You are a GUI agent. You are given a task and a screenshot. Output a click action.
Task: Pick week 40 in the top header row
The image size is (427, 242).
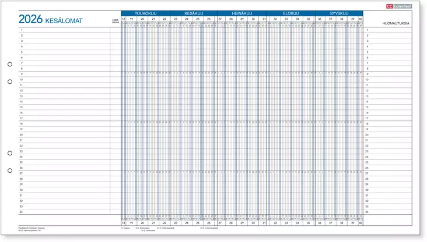361,19
